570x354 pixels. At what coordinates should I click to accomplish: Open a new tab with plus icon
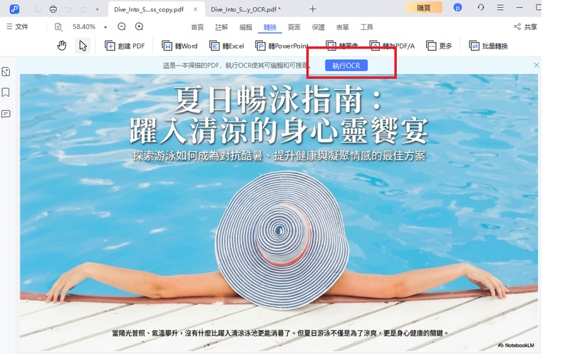pyautogui.click(x=313, y=9)
